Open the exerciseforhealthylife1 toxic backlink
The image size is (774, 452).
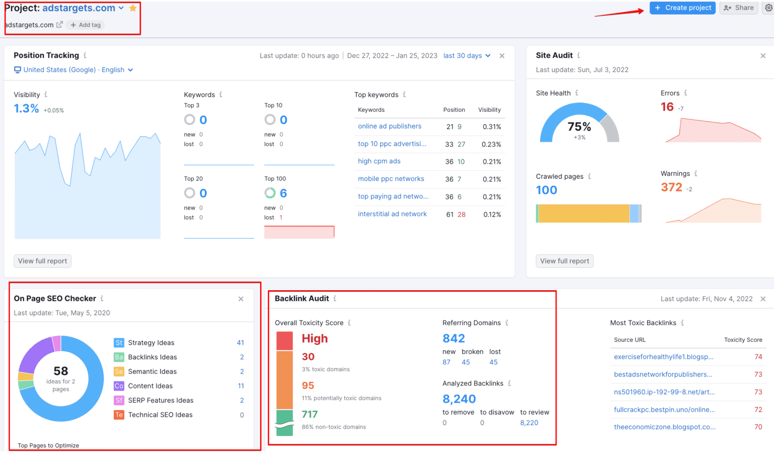(x=664, y=357)
